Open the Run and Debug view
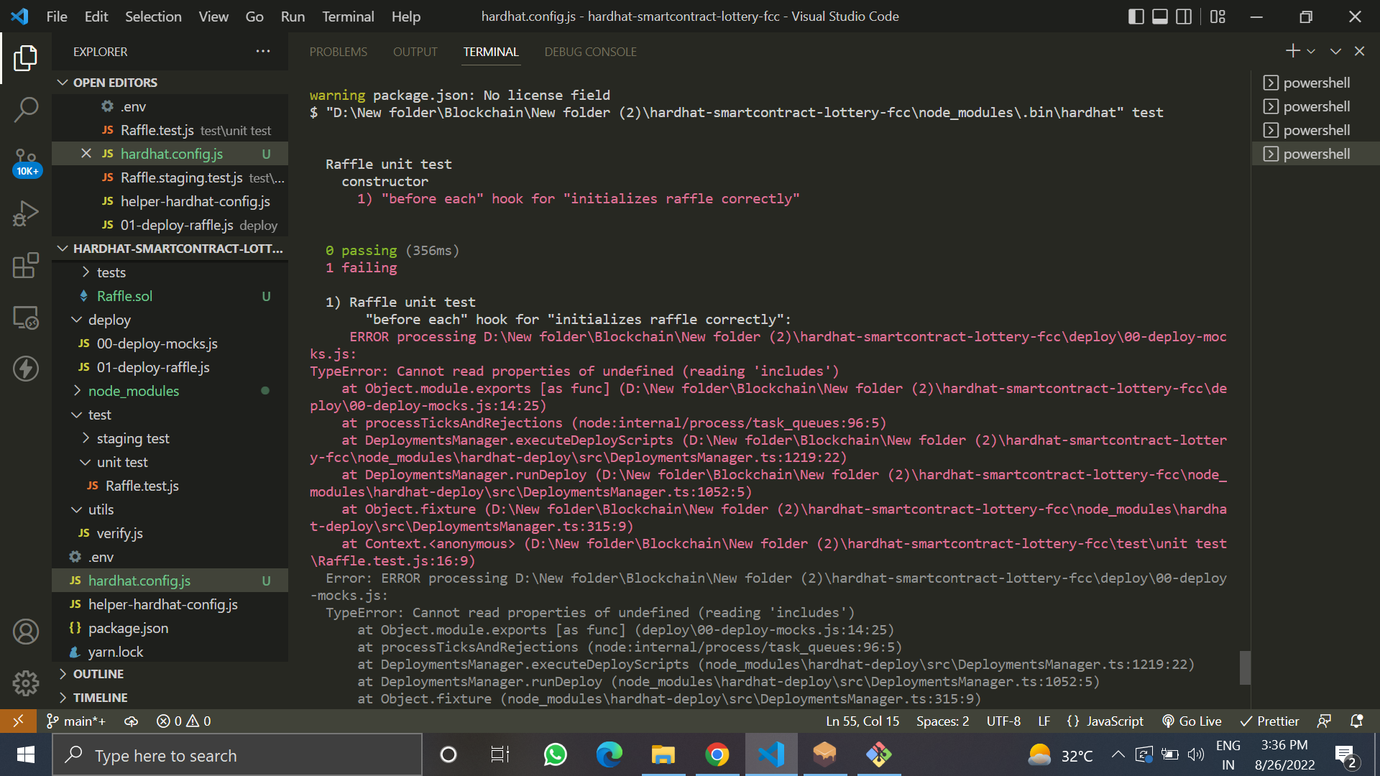 (26, 213)
